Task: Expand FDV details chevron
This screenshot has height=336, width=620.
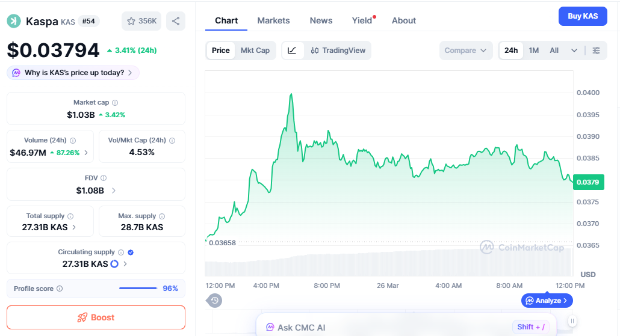Action: point(114,191)
